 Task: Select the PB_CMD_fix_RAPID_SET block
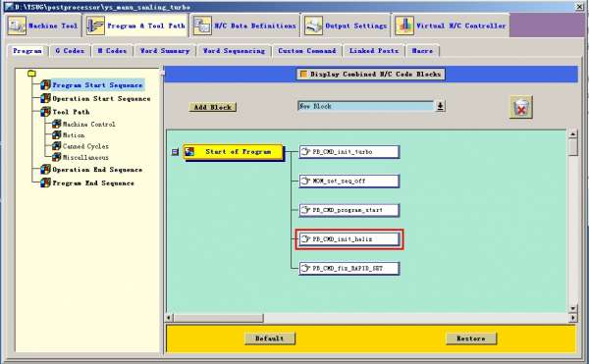click(x=349, y=268)
